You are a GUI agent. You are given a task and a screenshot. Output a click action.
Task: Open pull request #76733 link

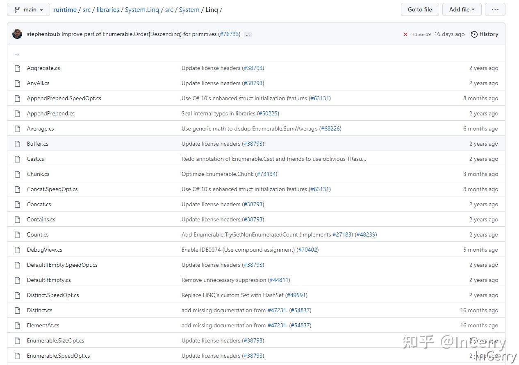coord(229,34)
